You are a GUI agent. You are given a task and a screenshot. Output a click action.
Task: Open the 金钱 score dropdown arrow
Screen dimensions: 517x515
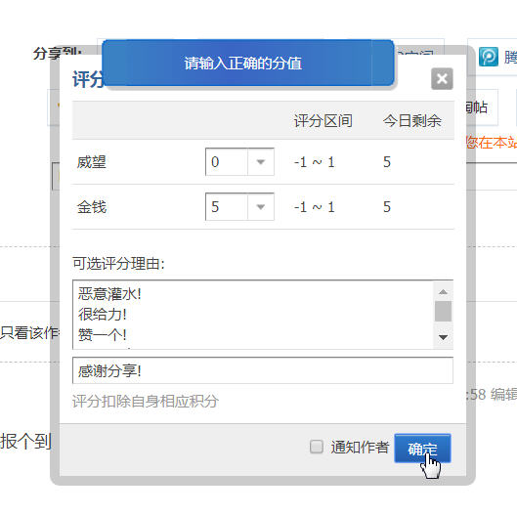click(x=261, y=207)
